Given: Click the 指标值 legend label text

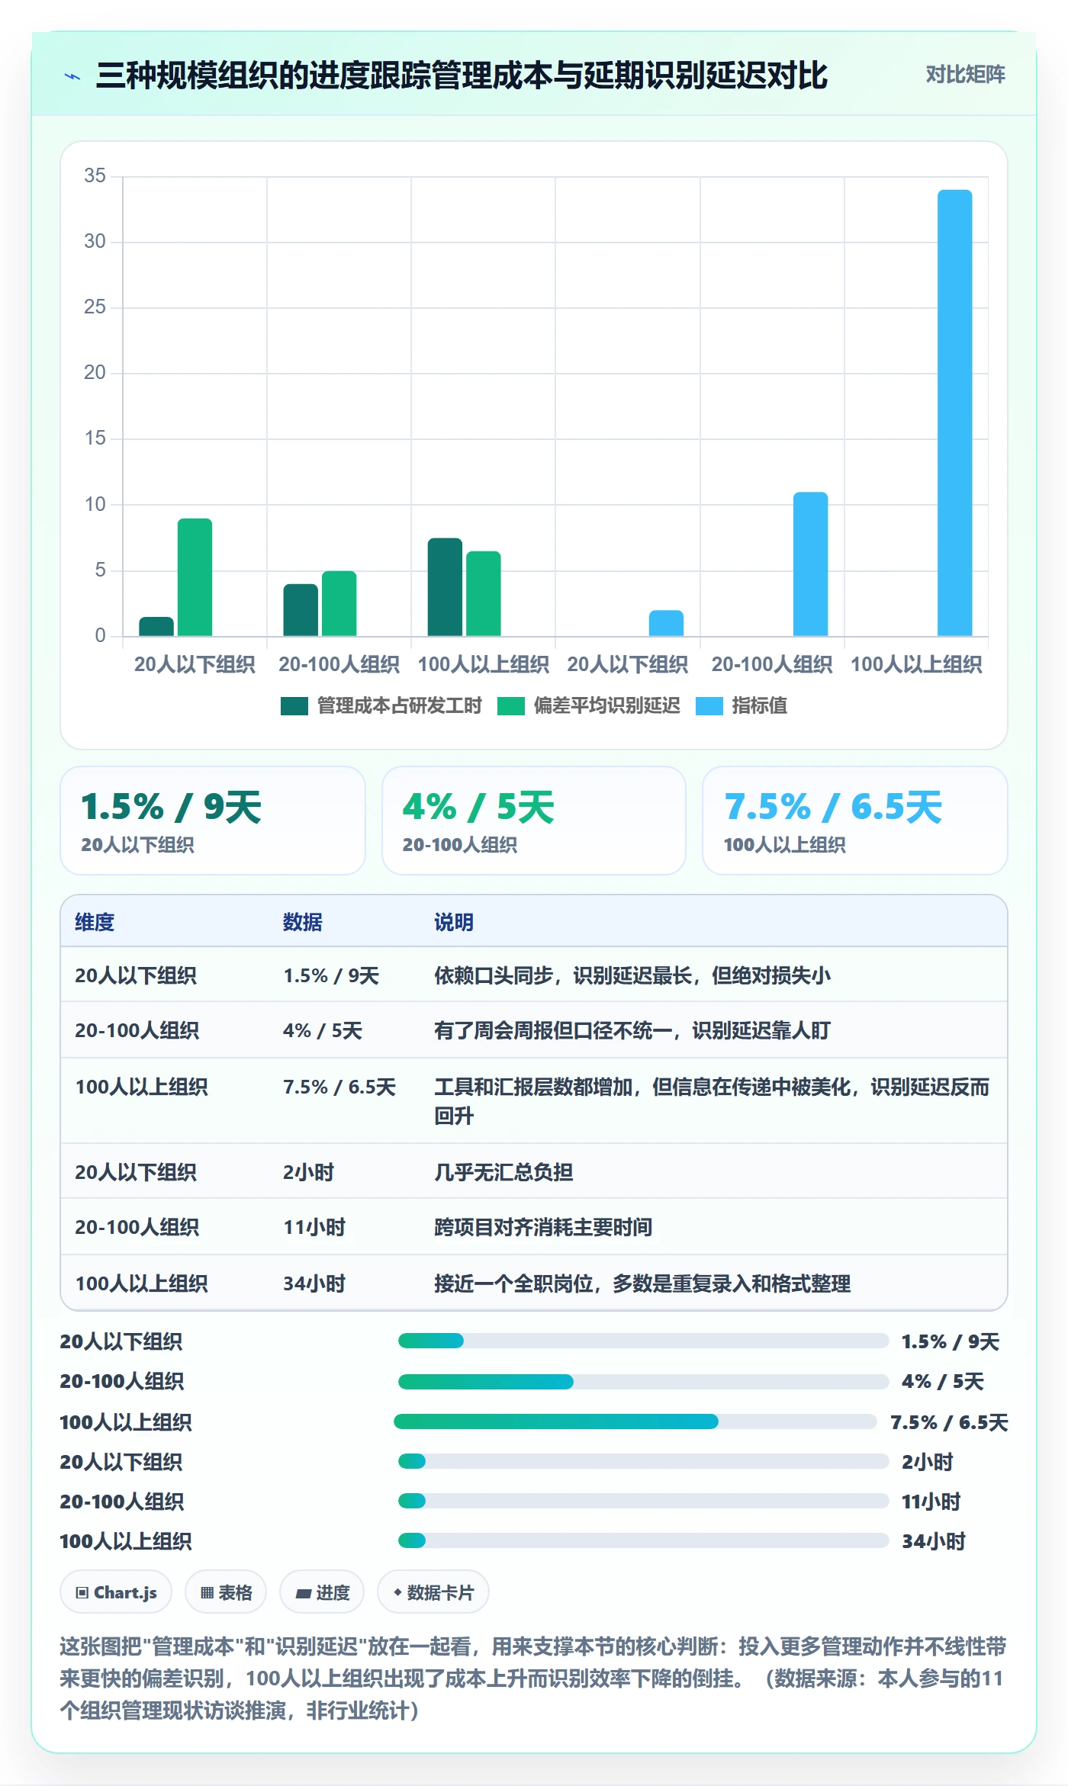Looking at the screenshot, I should pyautogui.click(x=759, y=705).
